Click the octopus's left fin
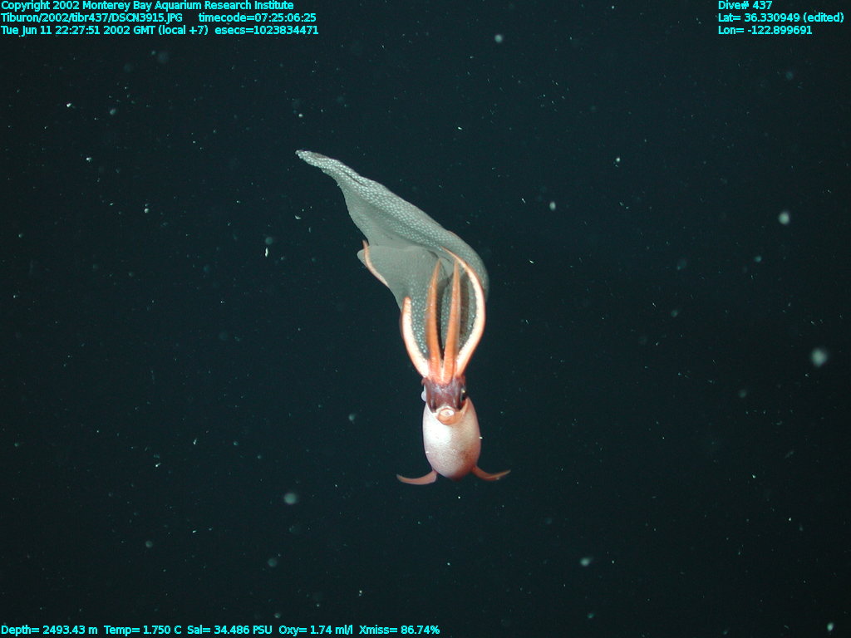 tap(416, 478)
